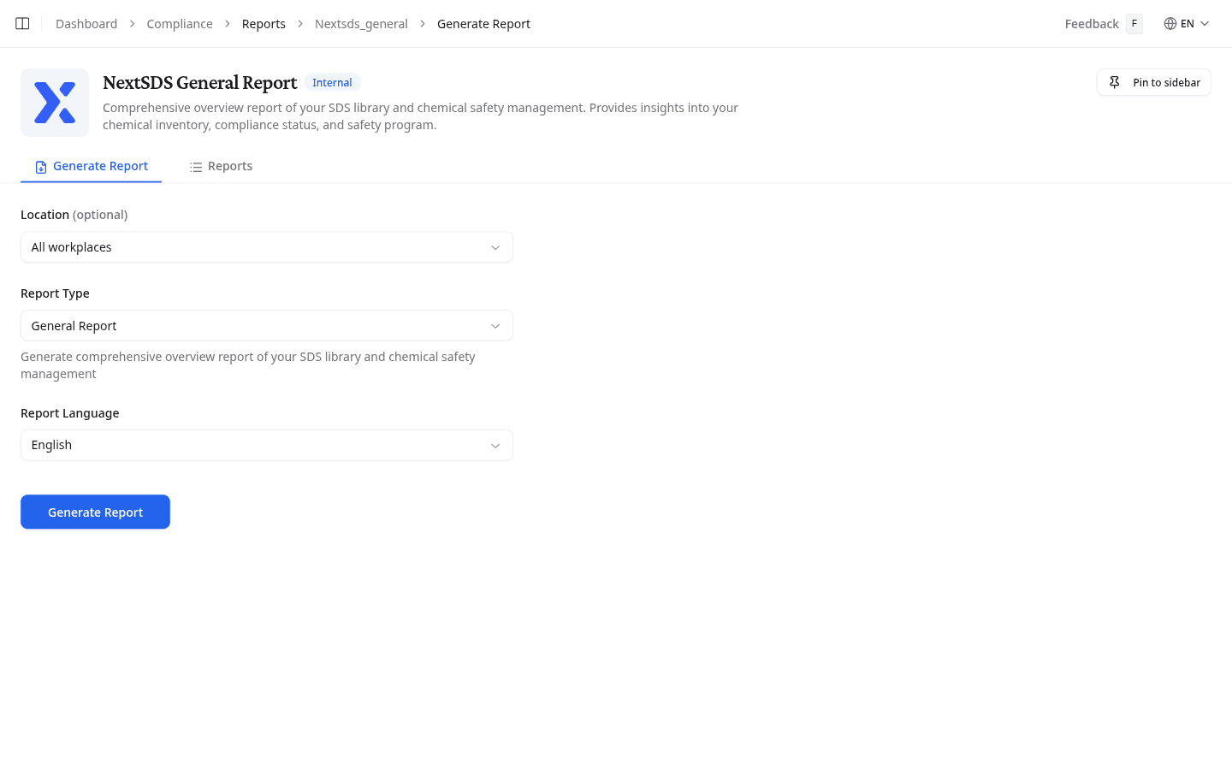Viewport: 1232px width, 770px height.
Task: Click the Reports tab list icon
Action: pyautogui.click(x=196, y=167)
